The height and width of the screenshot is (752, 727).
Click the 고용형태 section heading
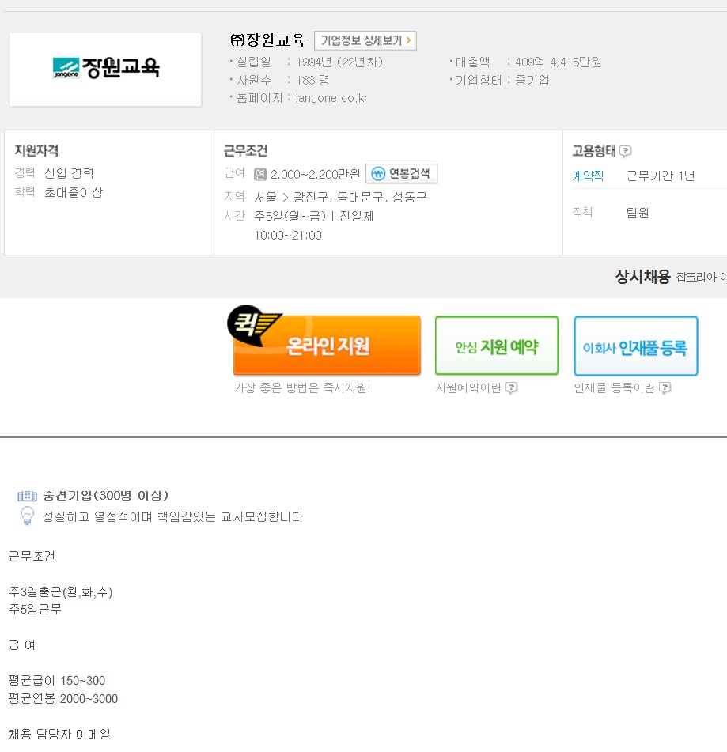pyautogui.click(x=594, y=151)
